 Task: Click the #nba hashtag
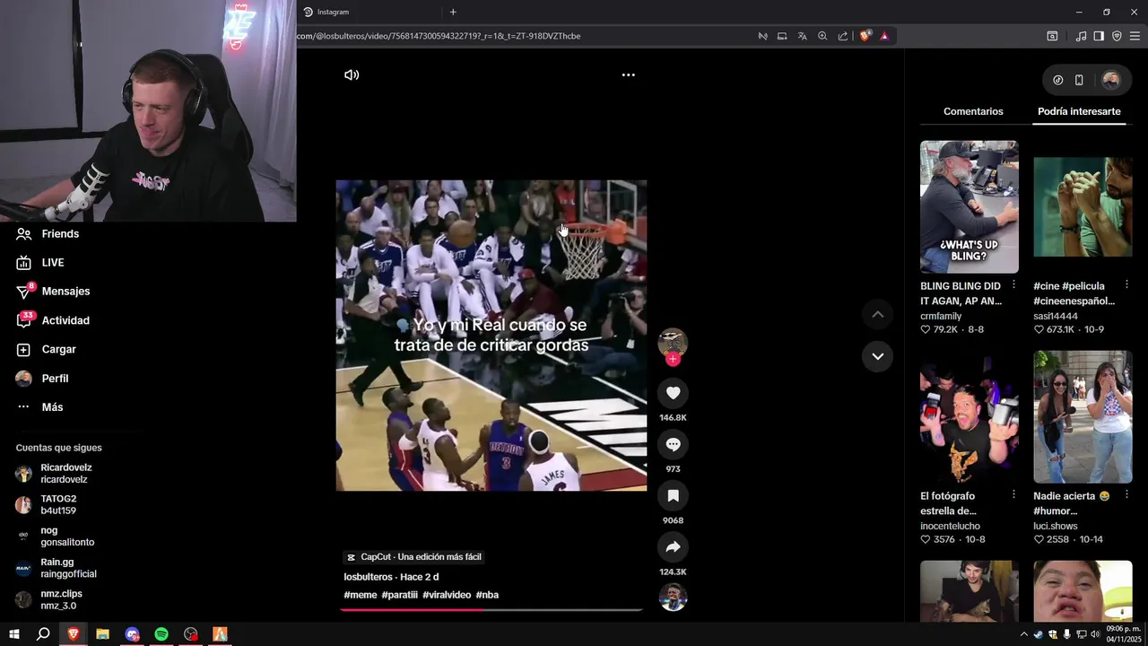click(487, 595)
